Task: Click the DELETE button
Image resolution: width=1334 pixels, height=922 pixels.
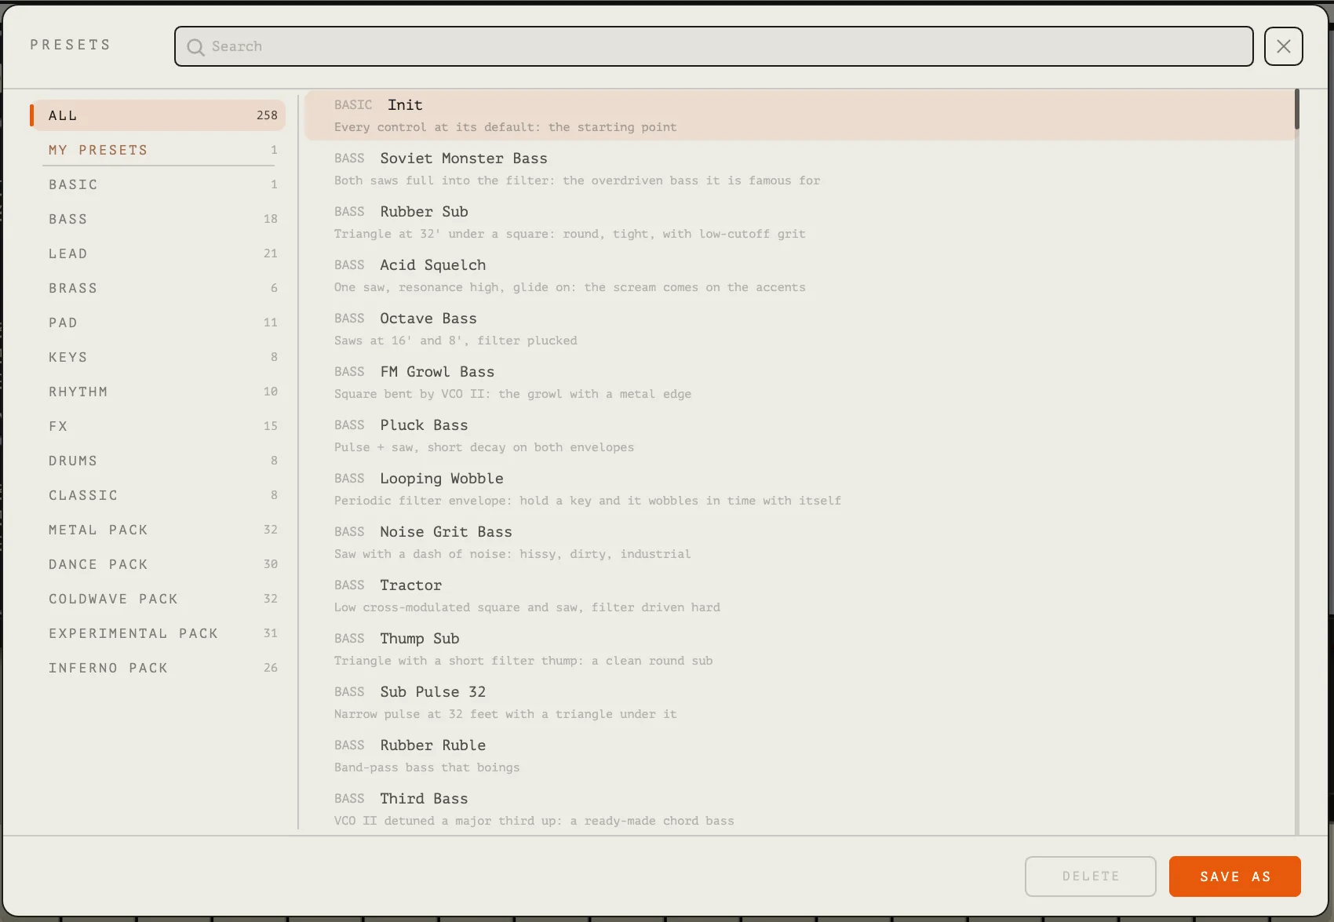Action: click(1090, 876)
